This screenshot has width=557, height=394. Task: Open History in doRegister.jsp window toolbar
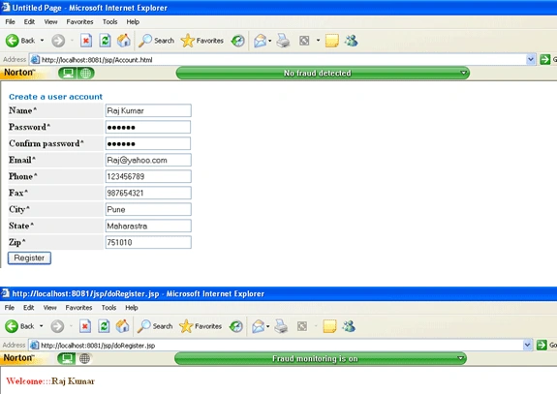pos(235,326)
